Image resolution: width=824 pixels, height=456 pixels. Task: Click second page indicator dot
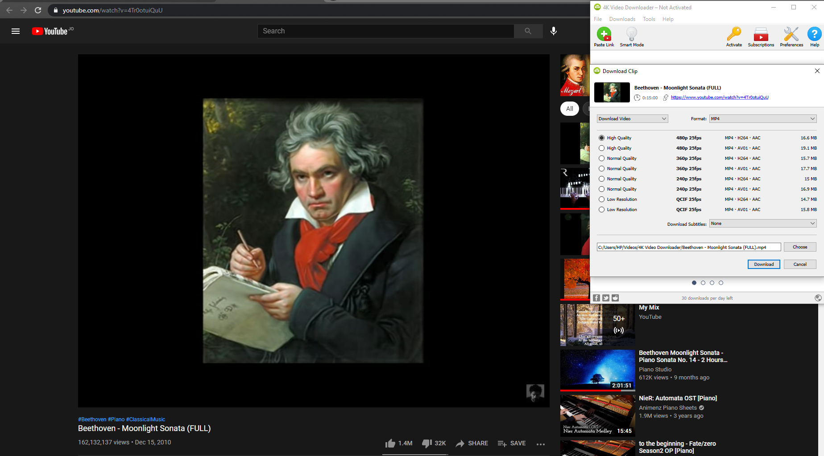[703, 283]
